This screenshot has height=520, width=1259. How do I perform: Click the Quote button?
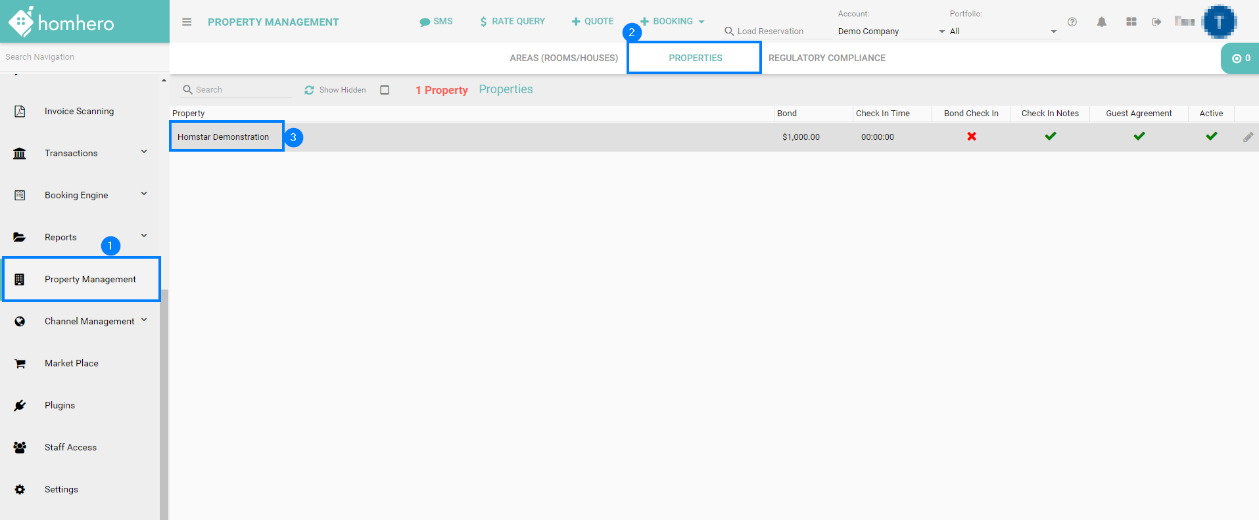[x=592, y=22]
